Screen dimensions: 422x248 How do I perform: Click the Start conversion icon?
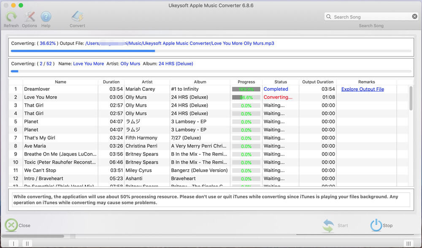pyautogui.click(x=328, y=225)
